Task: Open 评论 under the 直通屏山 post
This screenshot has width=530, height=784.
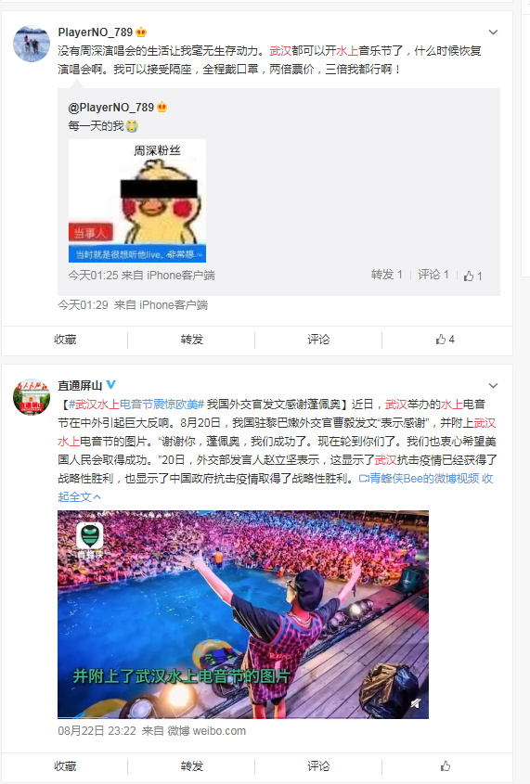Action: pos(318,766)
